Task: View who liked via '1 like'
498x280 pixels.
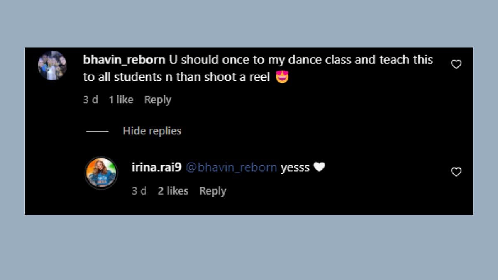Action: [x=121, y=100]
